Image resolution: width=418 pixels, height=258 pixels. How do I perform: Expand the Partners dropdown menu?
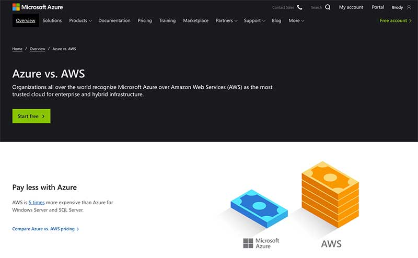tap(226, 20)
